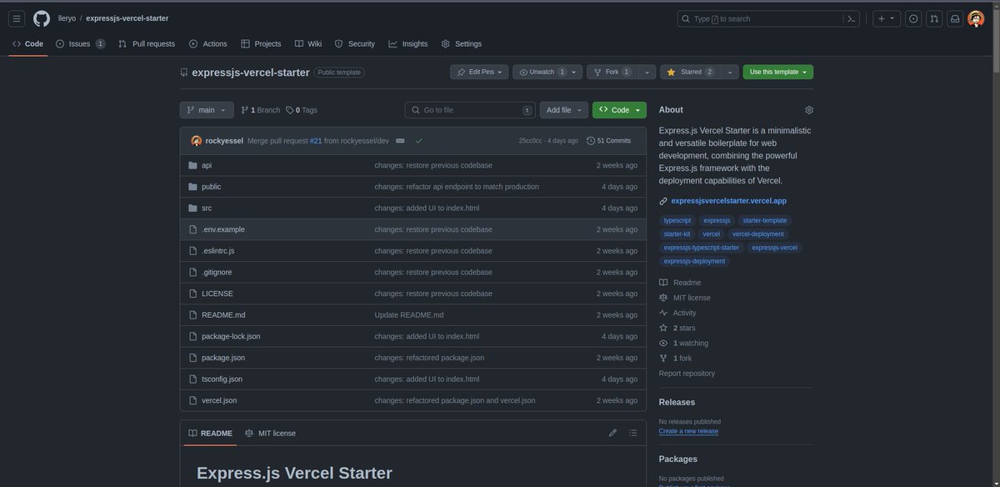Open the tsconfig.json file
The image size is (1000, 487).
click(x=222, y=379)
